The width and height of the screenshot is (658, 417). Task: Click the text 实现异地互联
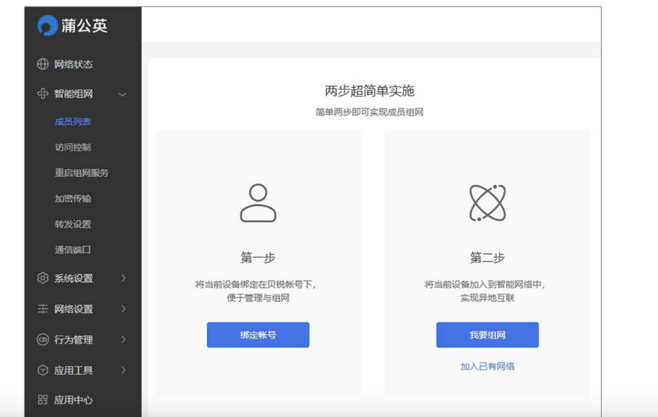487,299
